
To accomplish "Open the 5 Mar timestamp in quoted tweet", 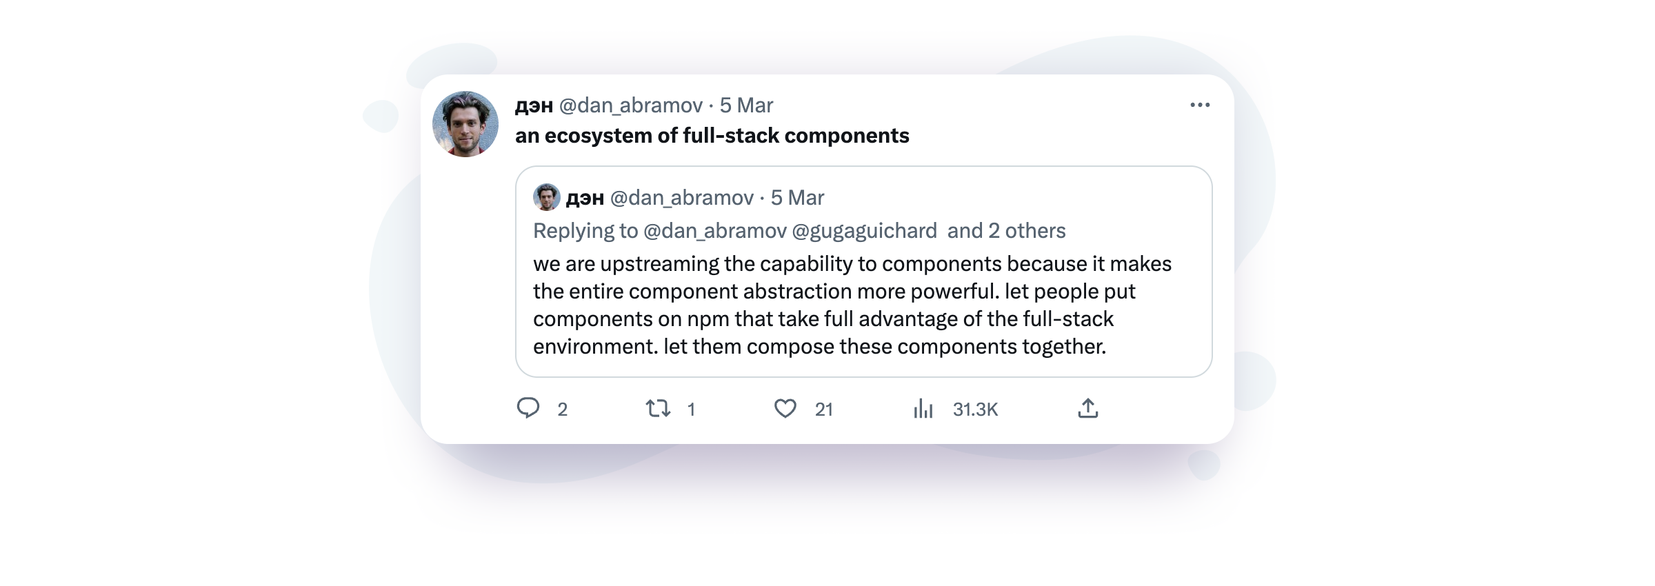I will [x=797, y=198].
